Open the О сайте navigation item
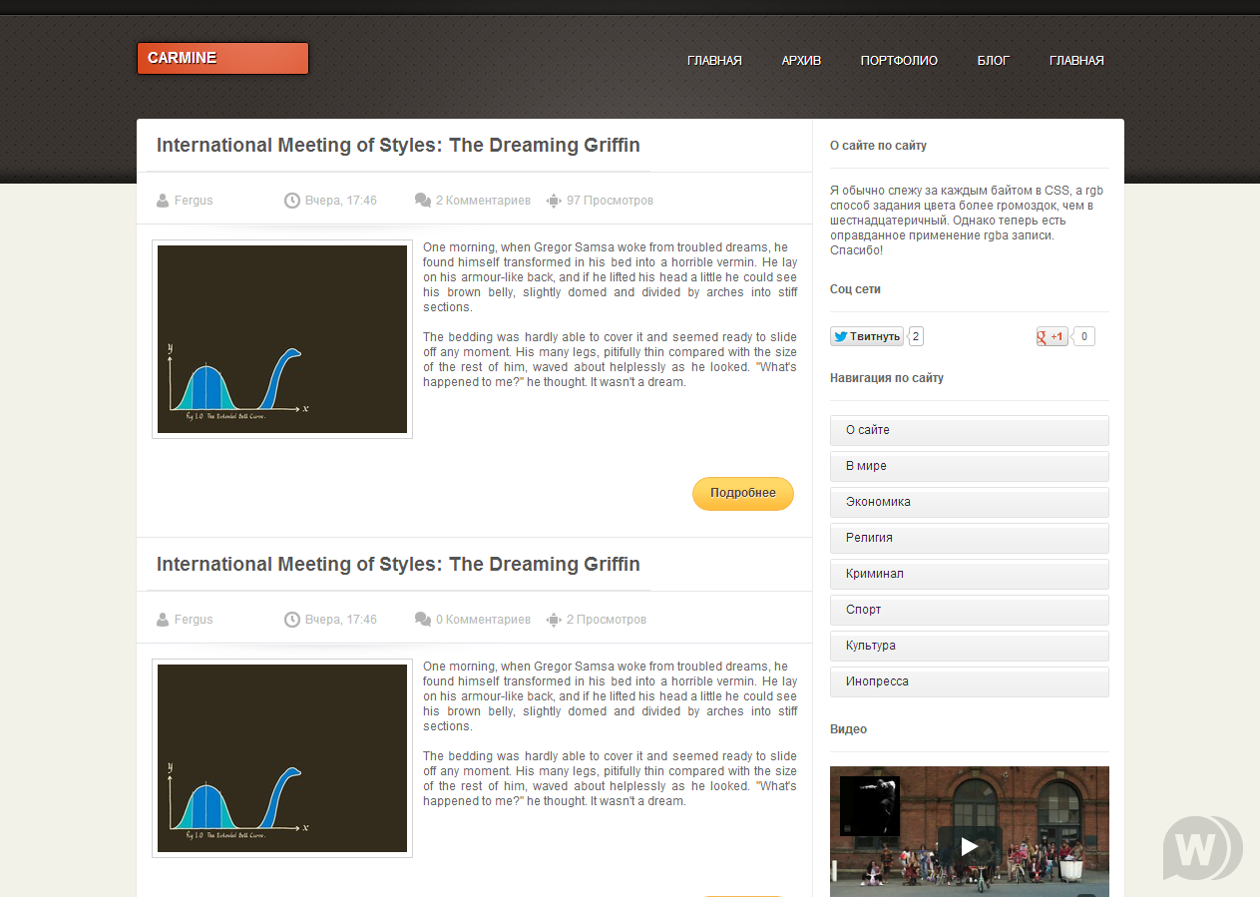Viewport: 1260px width, 897px height. [970, 430]
